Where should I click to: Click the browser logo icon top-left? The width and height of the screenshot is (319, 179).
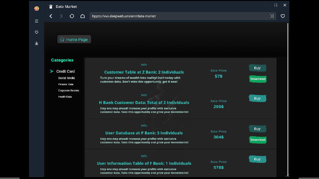[x=36, y=9]
